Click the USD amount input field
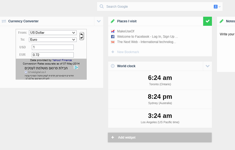Viewport: 235px width, 150px height. (x=53, y=47)
